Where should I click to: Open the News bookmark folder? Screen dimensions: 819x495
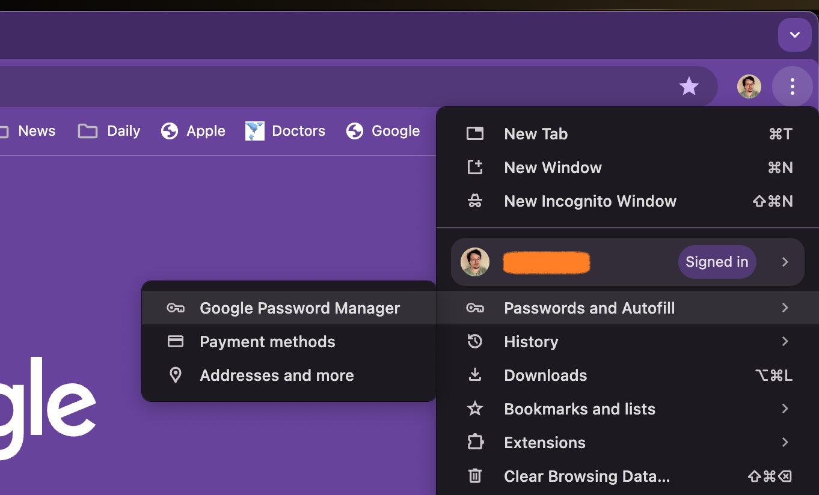pyautogui.click(x=28, y=131)
